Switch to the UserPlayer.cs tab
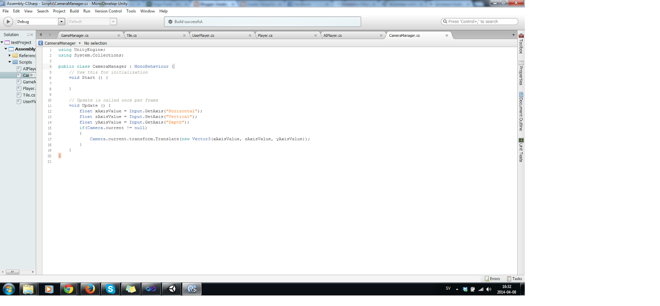 (x=203, y=36)
